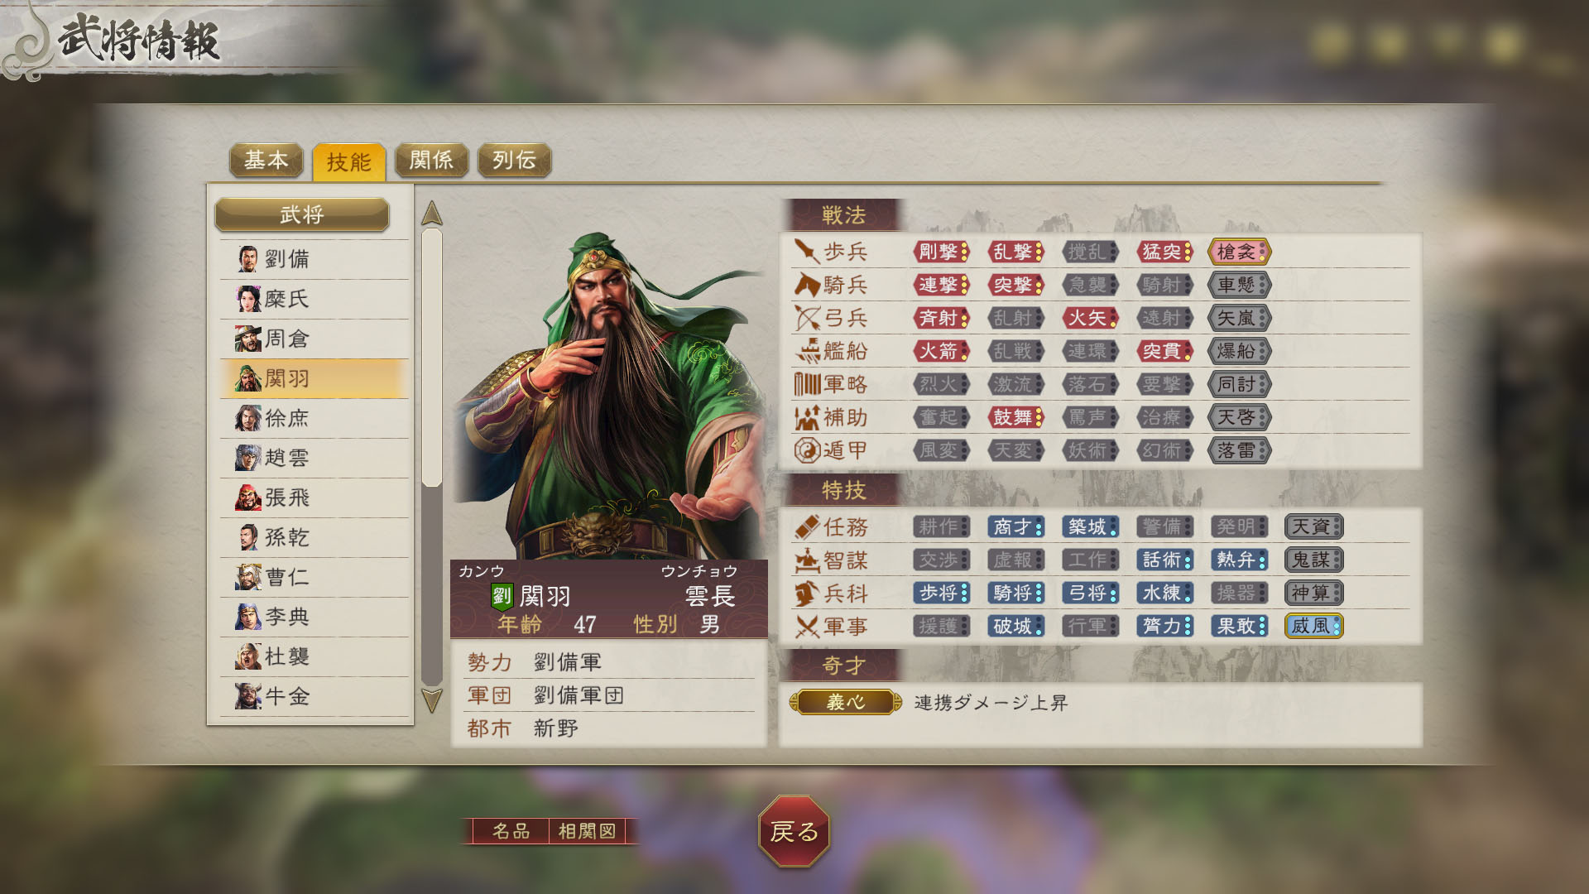
Task: Select the 槍衾 tactic badge
Action: point(1239,251)
